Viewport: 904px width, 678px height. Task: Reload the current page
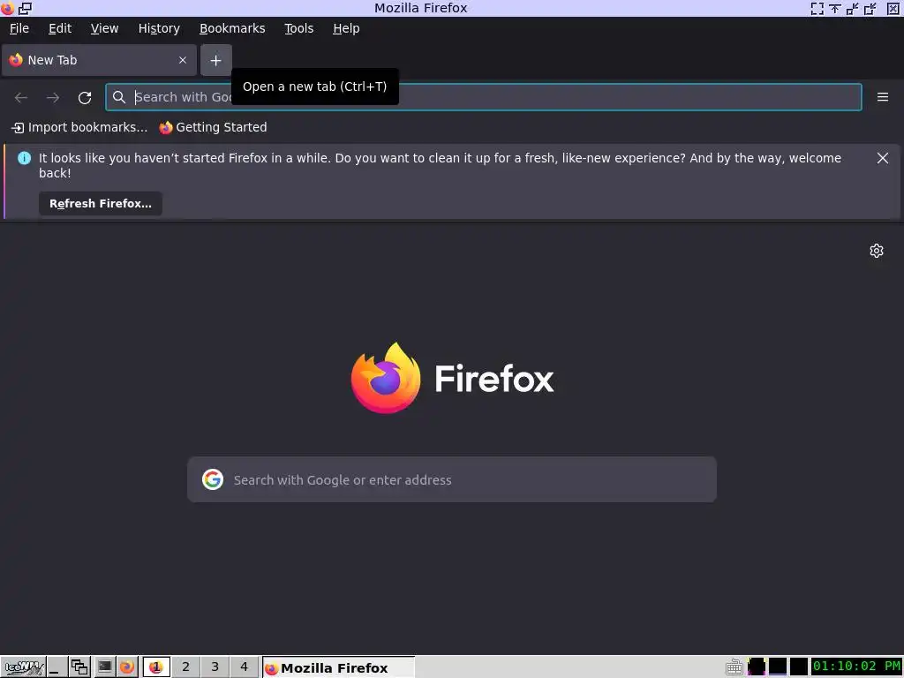[85, 97]
